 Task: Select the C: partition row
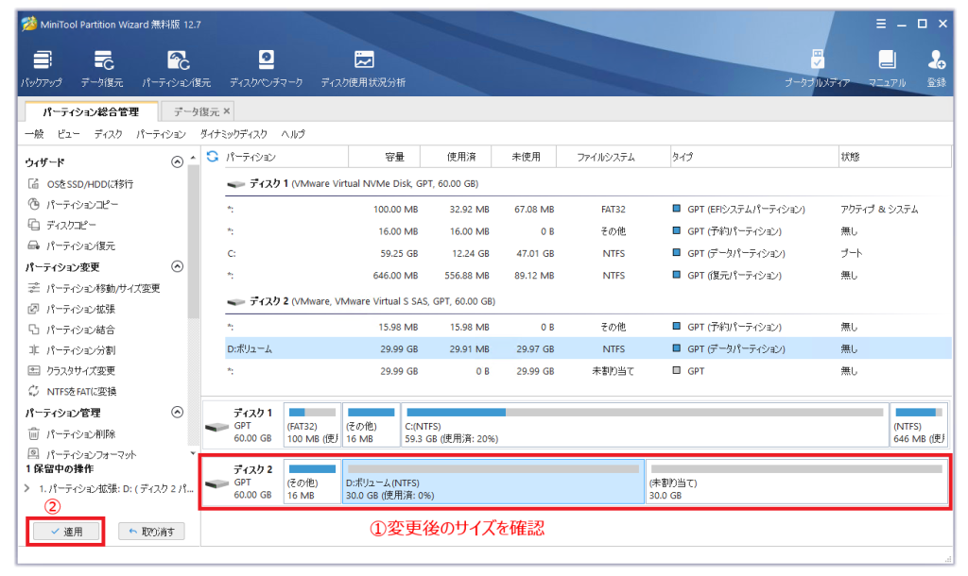[588, 253]
